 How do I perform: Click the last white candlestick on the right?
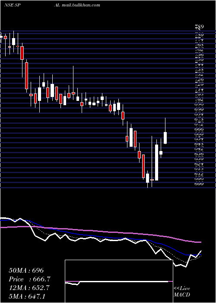tap(165, 138)
